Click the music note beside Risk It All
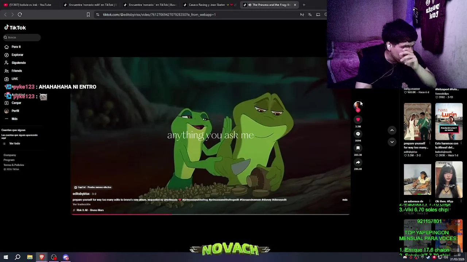The height and width of the screenshot is (262, 467). pos(74,210)
